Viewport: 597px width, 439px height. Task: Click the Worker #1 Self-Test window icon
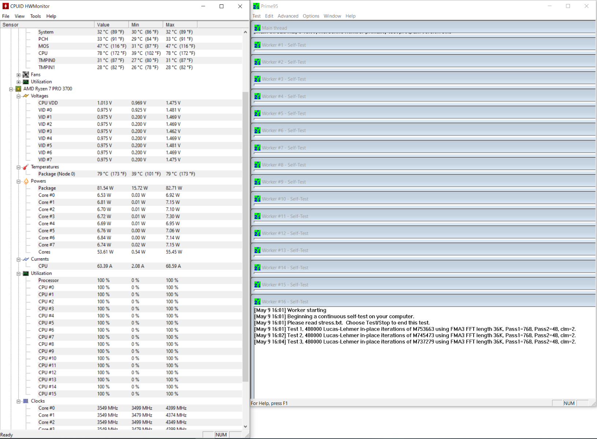(x=257, y=45)
